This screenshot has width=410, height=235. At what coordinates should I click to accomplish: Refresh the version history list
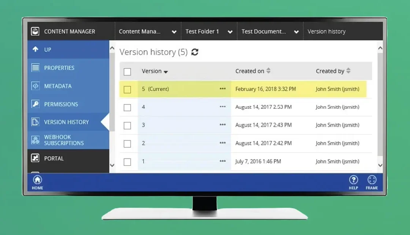pyautogui.click(x=195, y=52)
